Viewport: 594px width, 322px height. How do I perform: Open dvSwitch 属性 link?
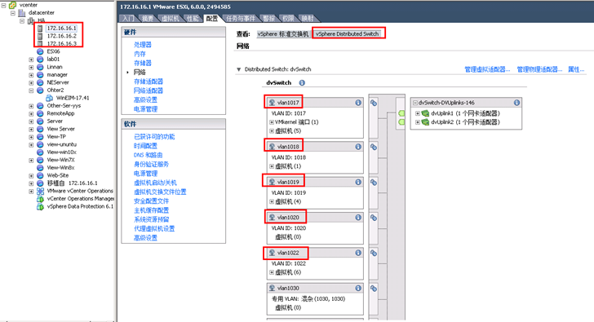coord(576,69)
